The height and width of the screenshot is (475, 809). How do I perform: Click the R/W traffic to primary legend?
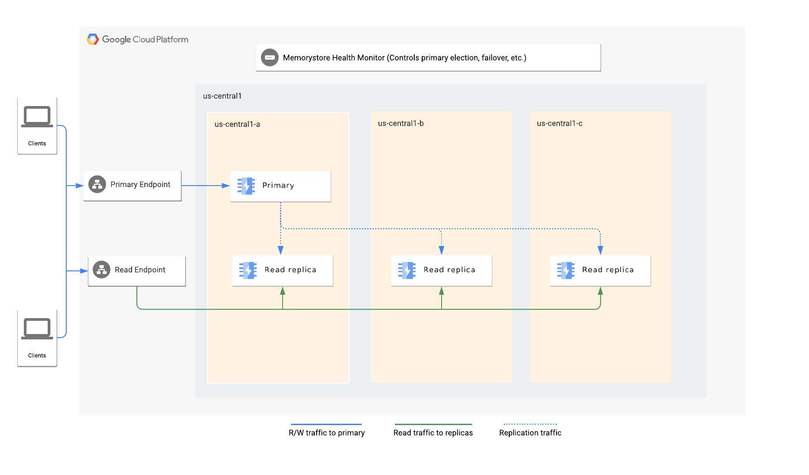tap(327, 433)
